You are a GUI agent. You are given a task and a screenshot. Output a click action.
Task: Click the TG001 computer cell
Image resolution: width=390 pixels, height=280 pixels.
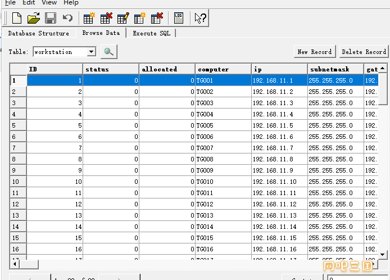pos(223,80)
